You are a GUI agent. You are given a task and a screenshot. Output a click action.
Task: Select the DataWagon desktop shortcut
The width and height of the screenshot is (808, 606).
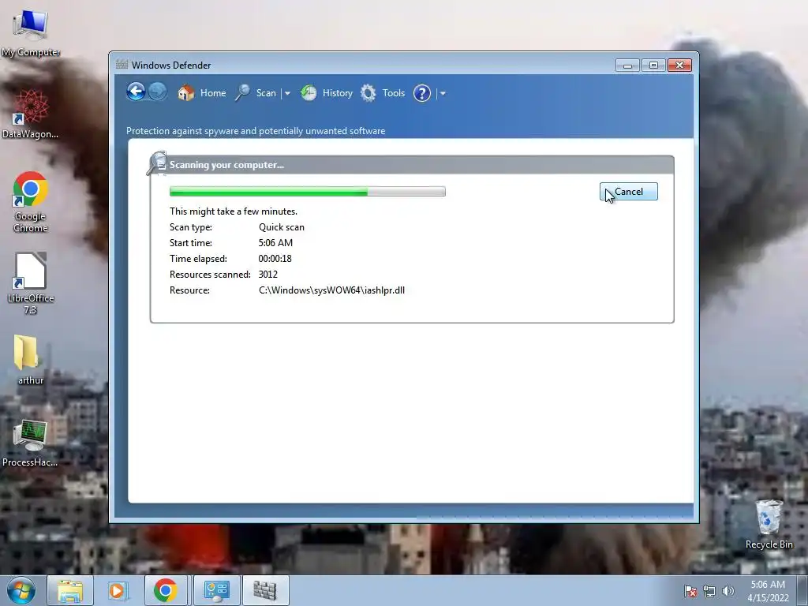coord(31,114)
